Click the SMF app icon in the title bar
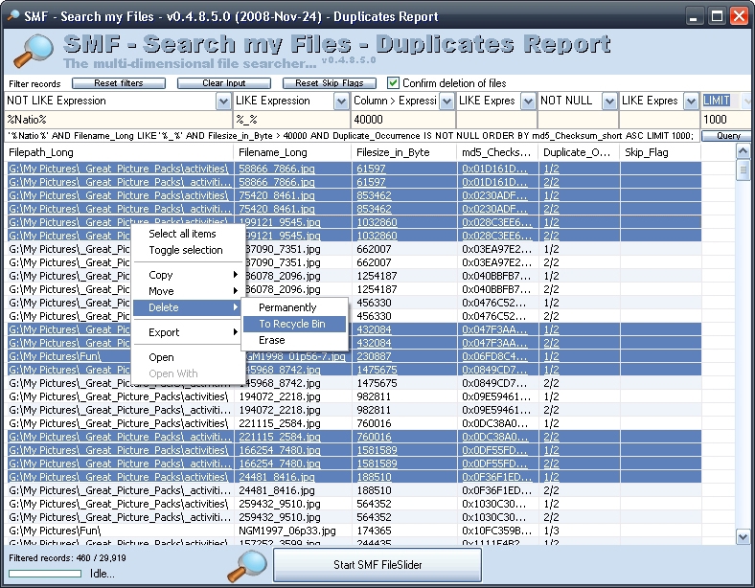 [11, 15]
